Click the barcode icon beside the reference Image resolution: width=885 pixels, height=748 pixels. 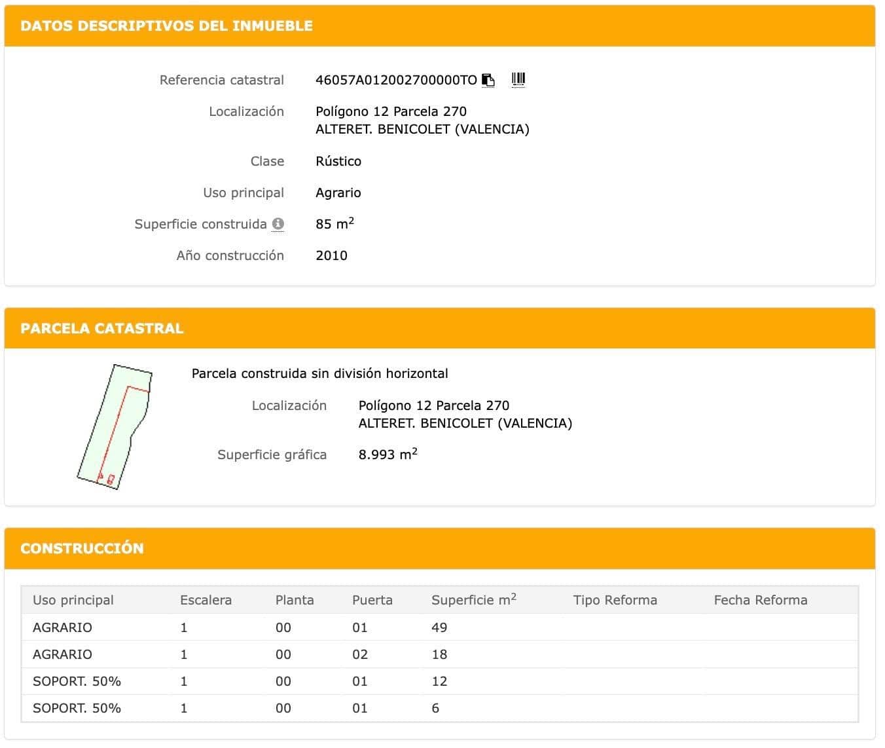coord(518,80)
